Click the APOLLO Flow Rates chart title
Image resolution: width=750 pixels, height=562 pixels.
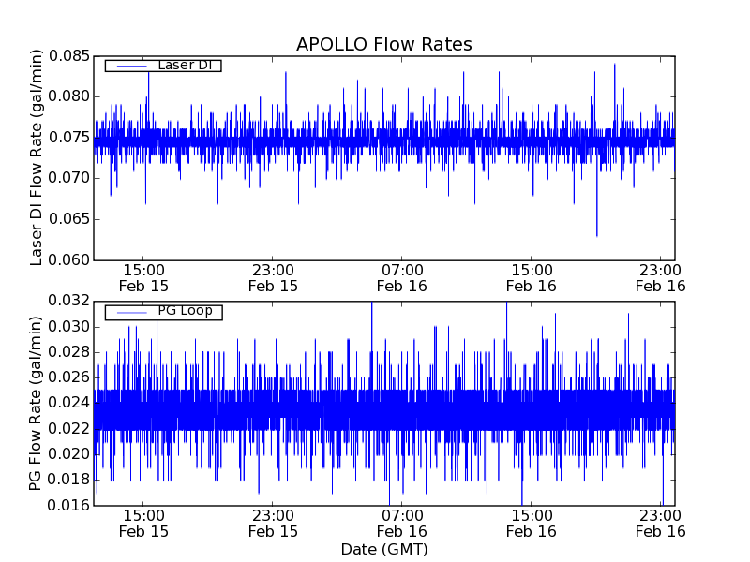pos(383,45)
